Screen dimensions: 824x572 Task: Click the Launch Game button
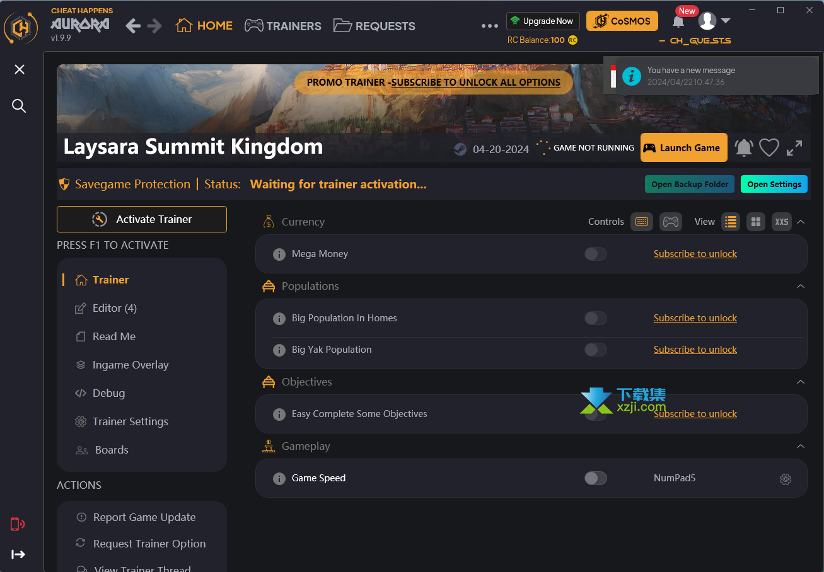click(x=683, y=147)
